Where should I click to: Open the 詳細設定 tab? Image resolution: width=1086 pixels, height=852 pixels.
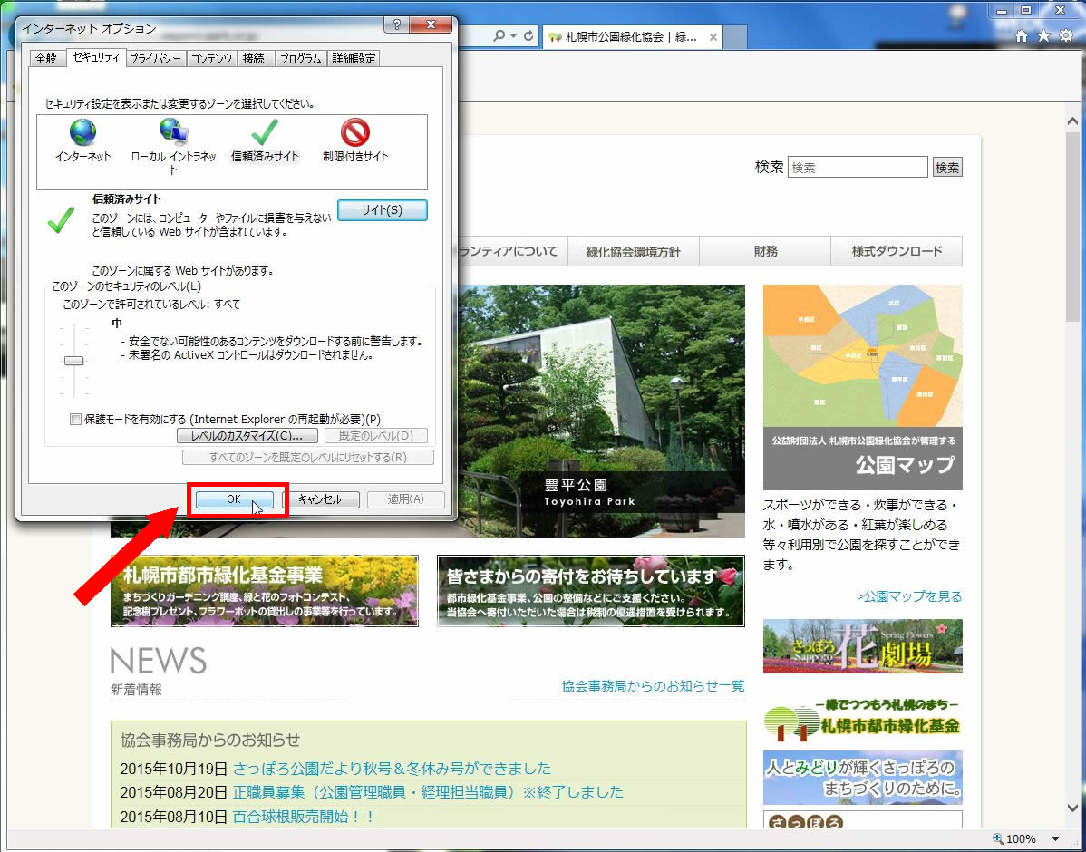354,58
